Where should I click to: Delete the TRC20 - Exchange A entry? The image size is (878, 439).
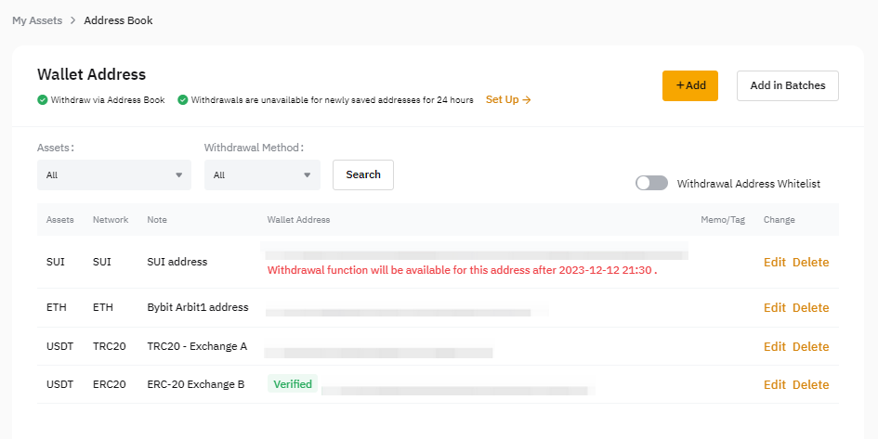coord(810,347)
